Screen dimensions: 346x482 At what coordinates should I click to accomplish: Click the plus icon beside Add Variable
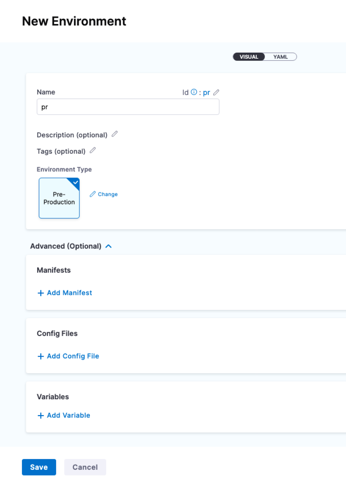coord(41,416)
